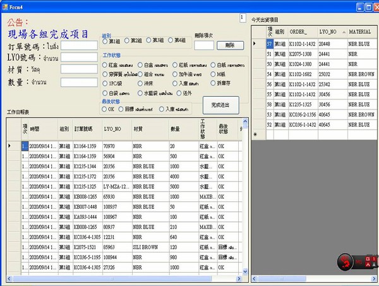The width and height of the screenshot is (379, 286).
Task: Select the 第3組 group radio button
Action: click(149, 40)
